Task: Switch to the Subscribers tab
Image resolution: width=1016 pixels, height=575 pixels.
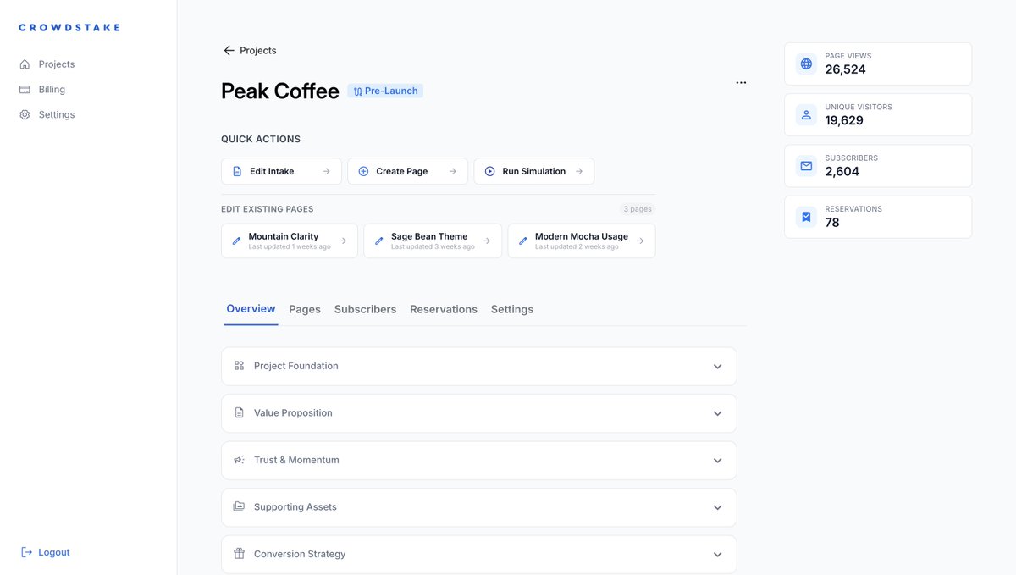Action: click(x=365, y=309)
